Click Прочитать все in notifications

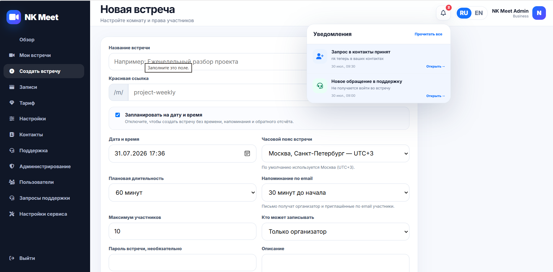pyautogui.click(x=428, y=34)
